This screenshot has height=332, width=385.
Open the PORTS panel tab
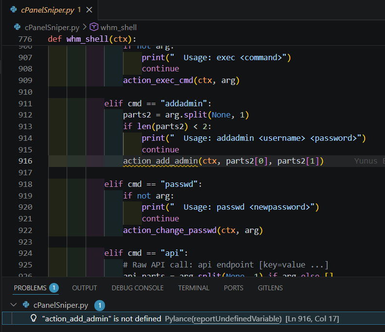coord(233,288)
